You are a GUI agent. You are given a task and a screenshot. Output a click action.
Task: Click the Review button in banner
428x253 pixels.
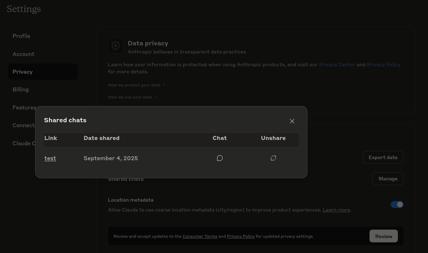tap(383, 236)
